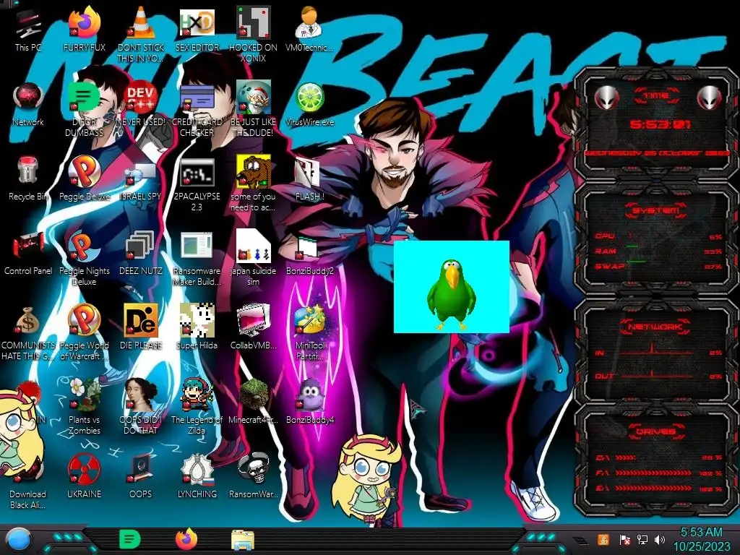Click the left alien head in TIME widget
The height and width of the screenshot is (555, 740).
pos(606,98)
